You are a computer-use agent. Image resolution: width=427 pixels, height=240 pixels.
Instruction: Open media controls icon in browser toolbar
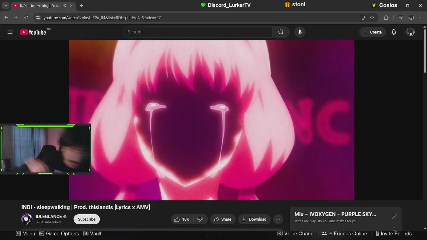tap(401, 17)
